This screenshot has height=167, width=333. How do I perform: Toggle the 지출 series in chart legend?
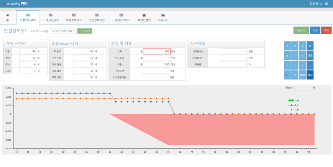[294, 110]
